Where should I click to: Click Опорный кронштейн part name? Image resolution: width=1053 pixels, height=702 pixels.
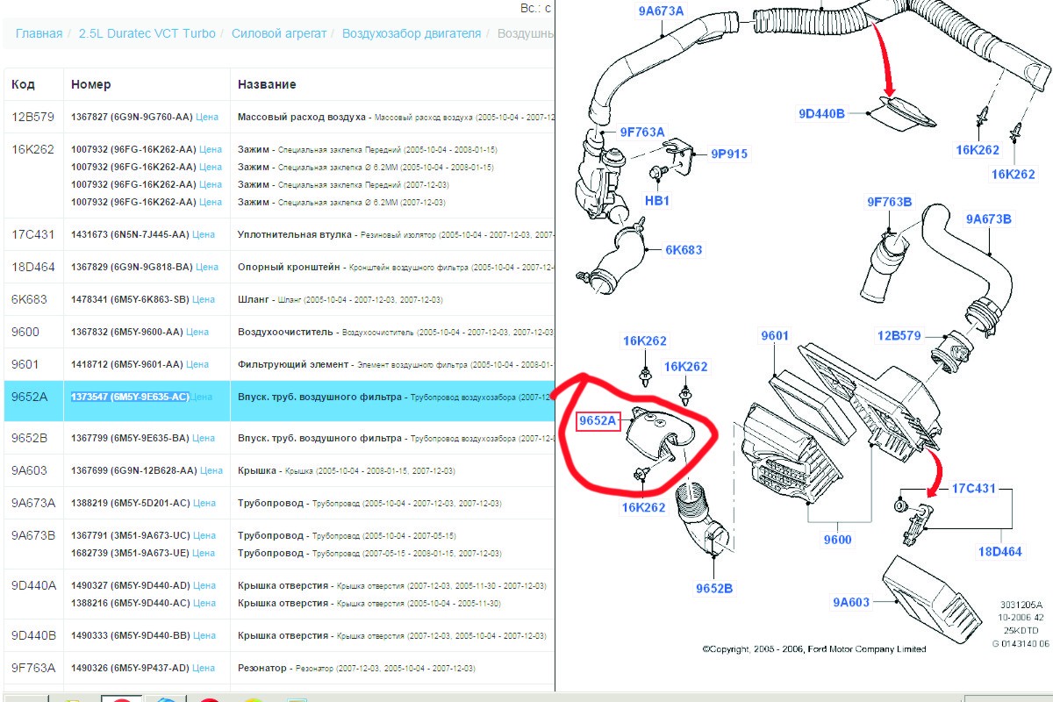click(x=290, y=267)
